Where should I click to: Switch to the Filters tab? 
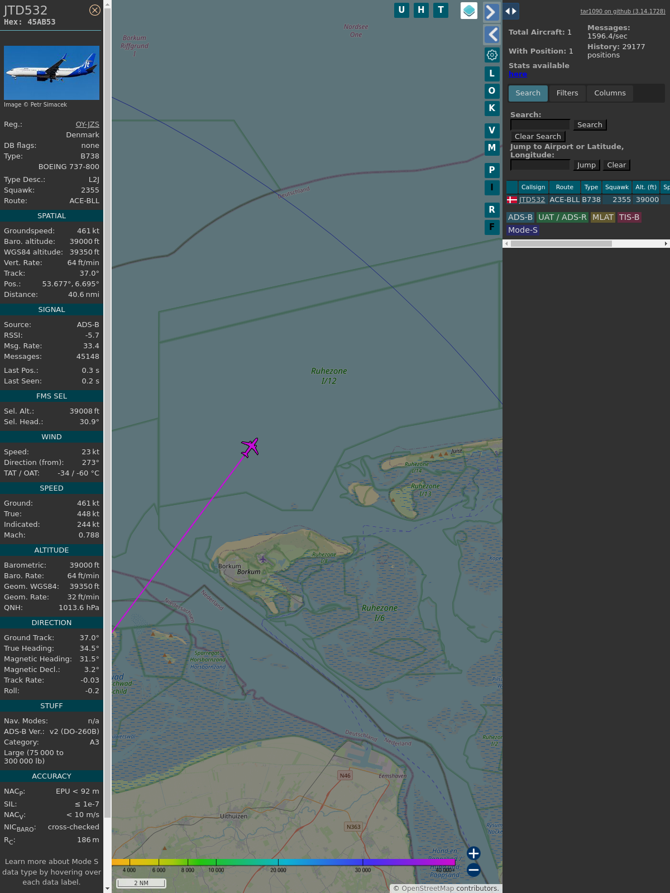[567, 93]
